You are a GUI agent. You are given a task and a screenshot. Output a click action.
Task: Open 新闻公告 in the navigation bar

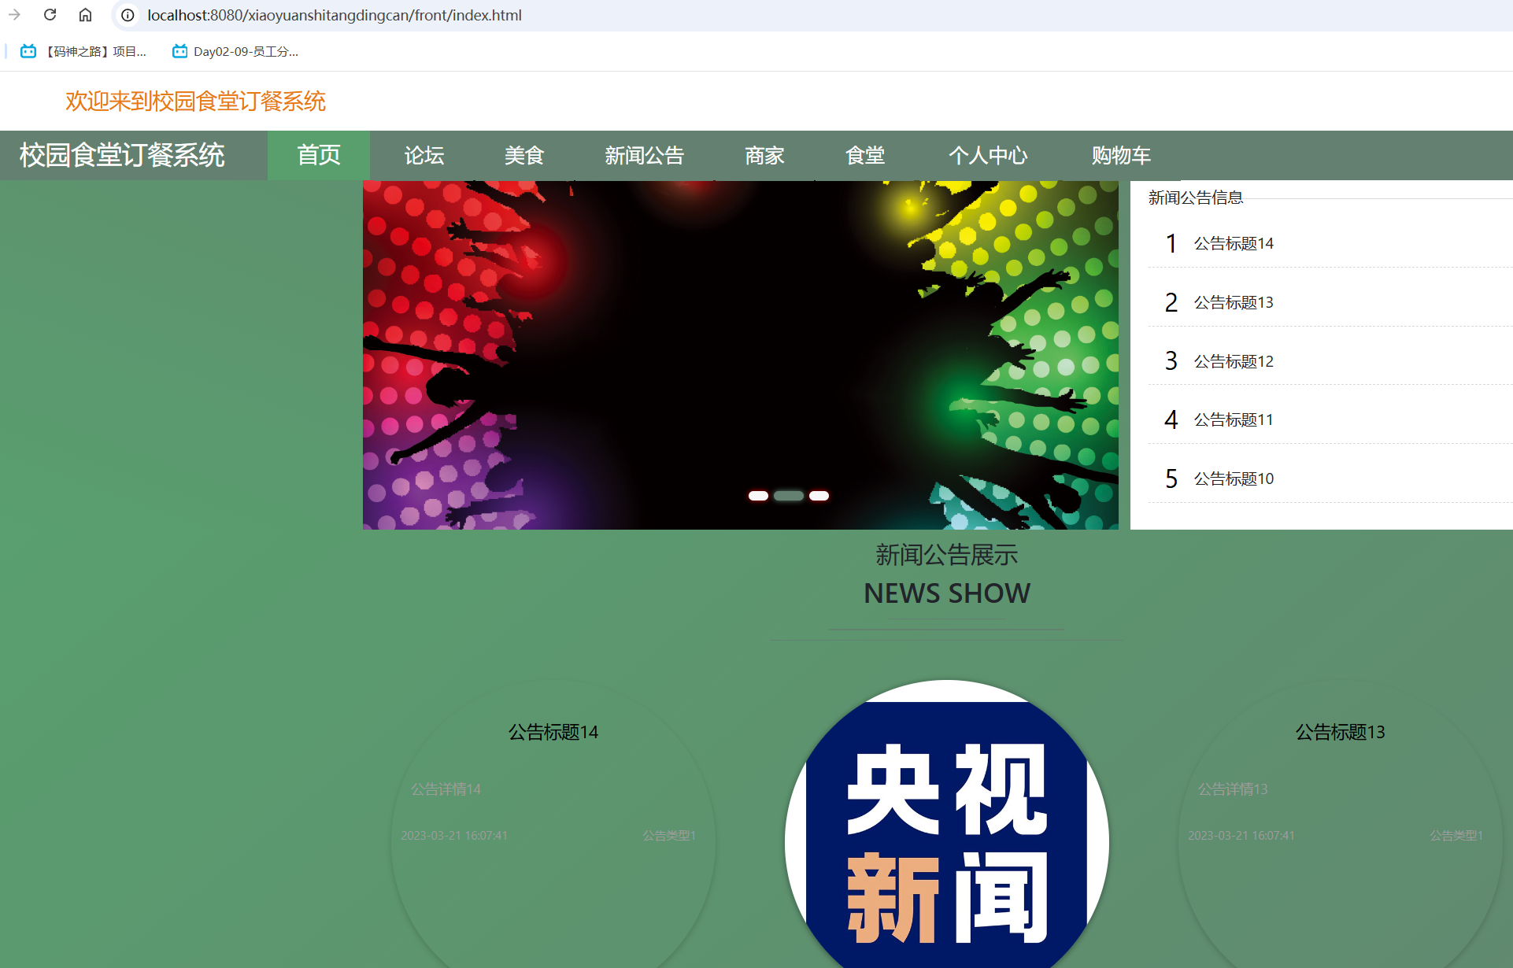[x=644, y=155]
